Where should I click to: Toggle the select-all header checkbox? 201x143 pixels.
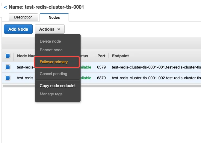coord(8,56)
